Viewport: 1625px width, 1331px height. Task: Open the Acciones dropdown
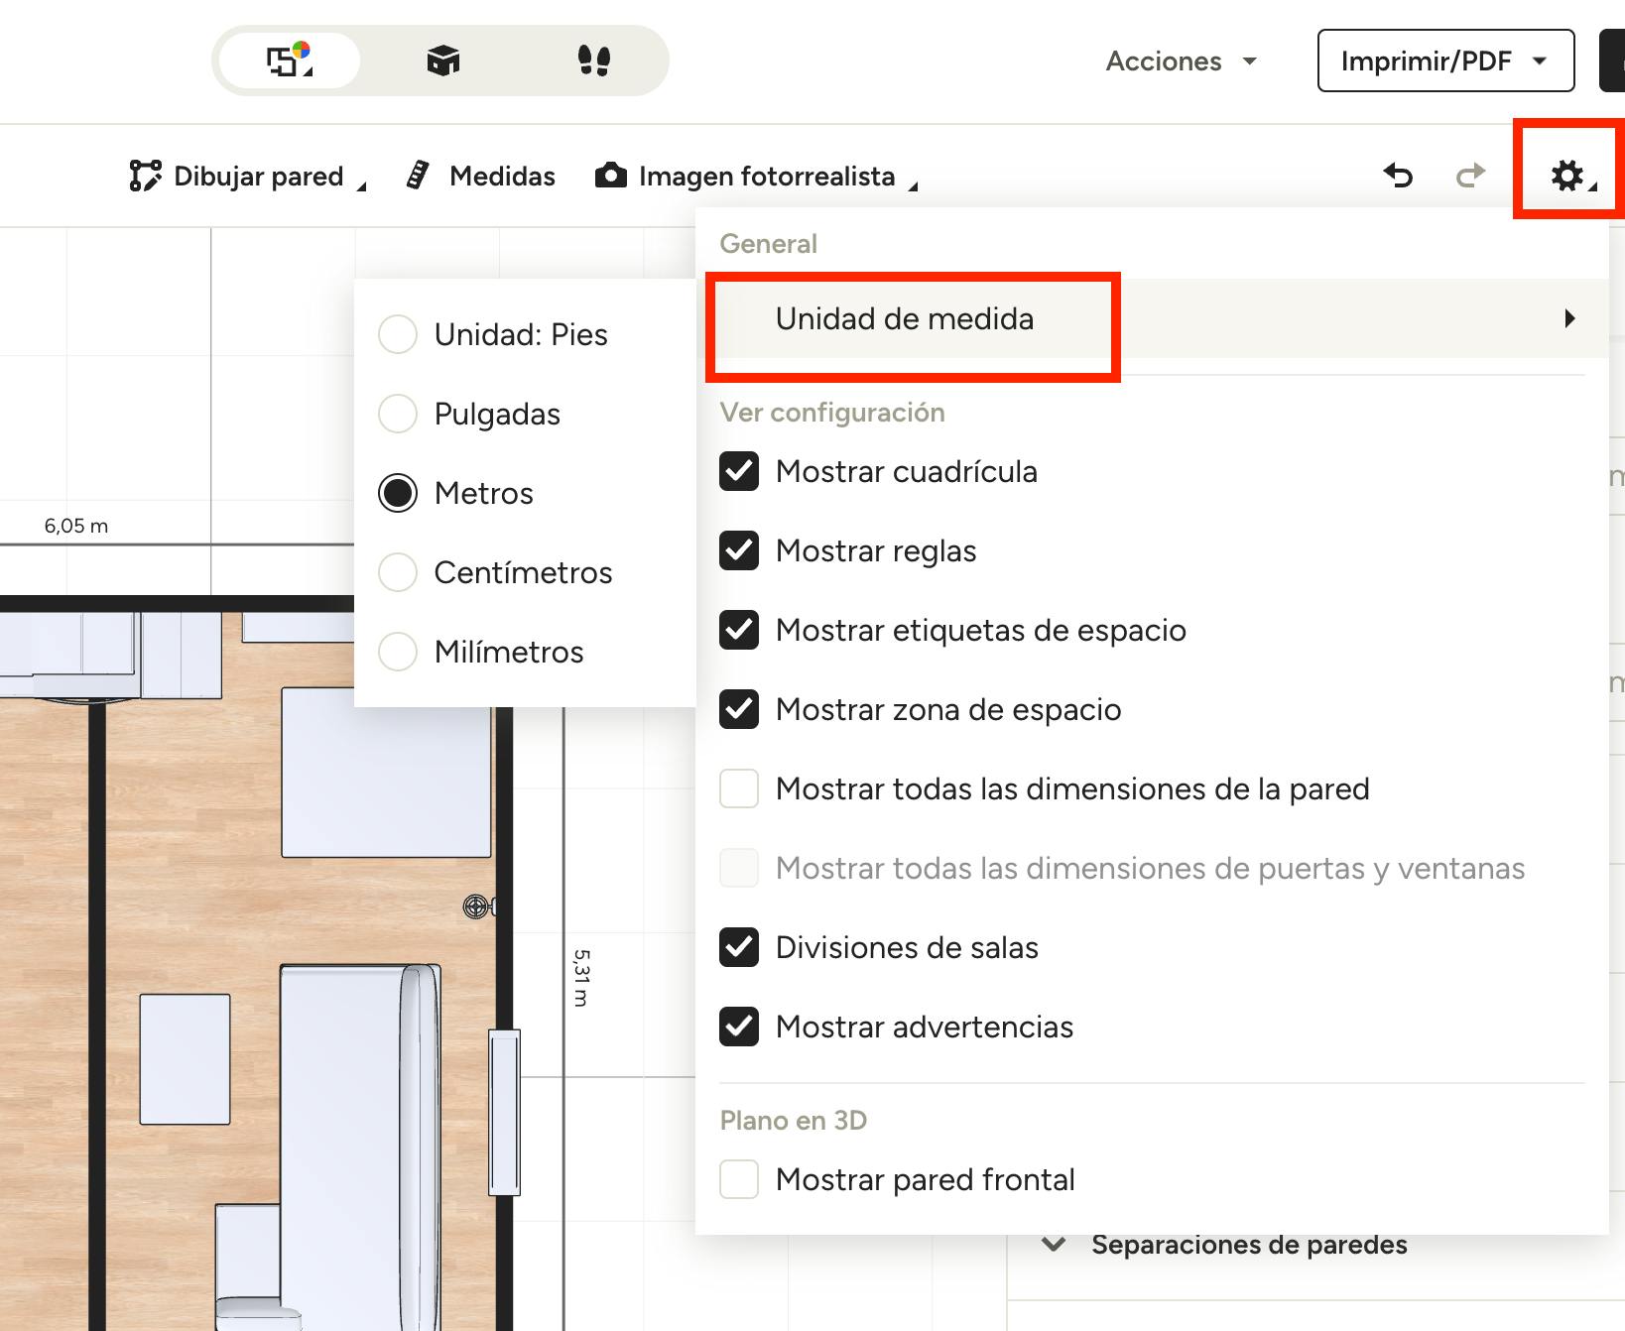point(1181,61)
